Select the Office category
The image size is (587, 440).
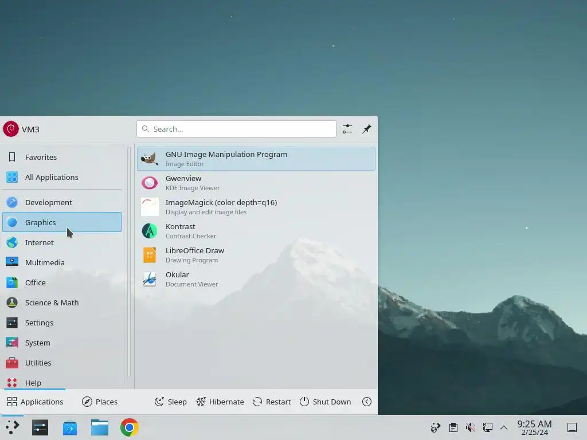click(x=62, y=282)
